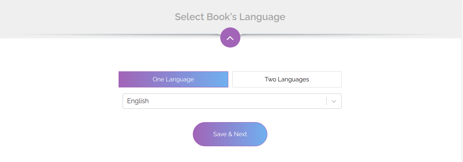463x162 pixels.
Task: Toggle the section with the round purple collapse button
Action: pyautogui.click(x=230, y=37)
